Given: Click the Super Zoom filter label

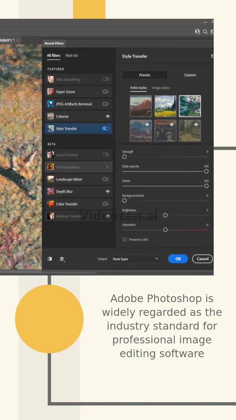Looking at the screenshot, I should 65,92.
